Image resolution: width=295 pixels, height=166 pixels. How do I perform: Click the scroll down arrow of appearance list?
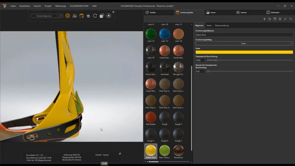click(191, 162)
